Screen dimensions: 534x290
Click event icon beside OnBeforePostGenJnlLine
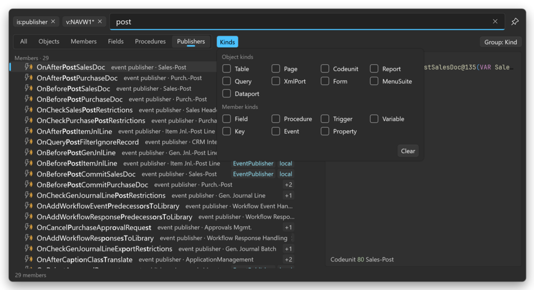29,153
